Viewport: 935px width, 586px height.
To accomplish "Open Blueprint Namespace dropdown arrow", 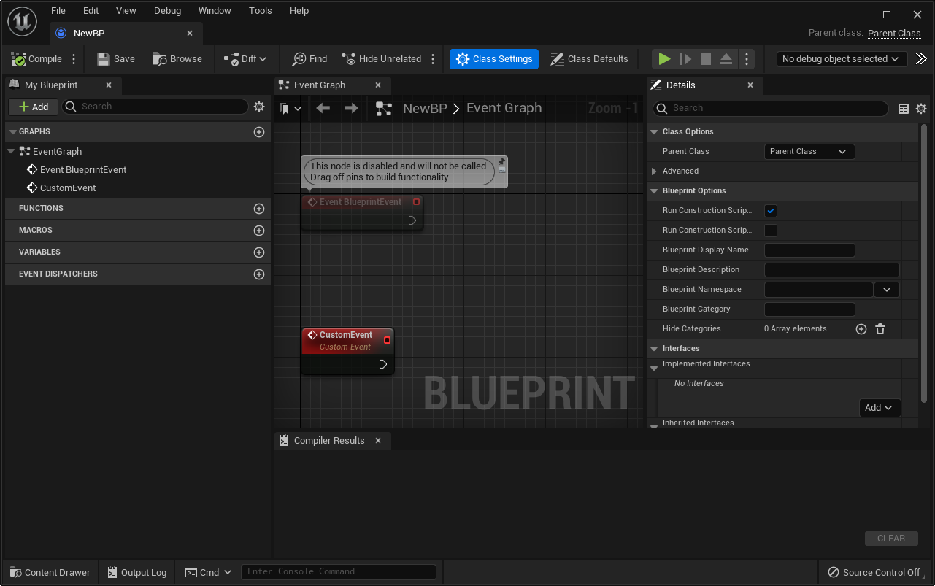I will [887, 290].
